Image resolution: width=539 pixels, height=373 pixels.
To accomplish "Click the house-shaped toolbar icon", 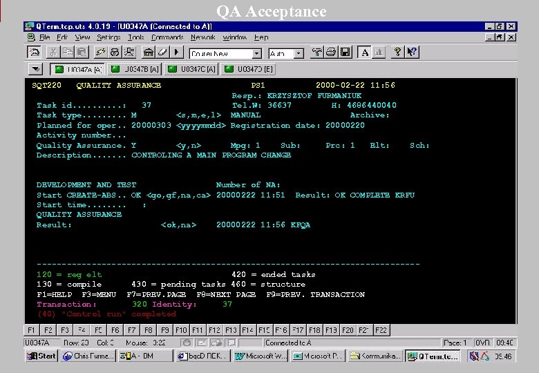I will 149,52.
